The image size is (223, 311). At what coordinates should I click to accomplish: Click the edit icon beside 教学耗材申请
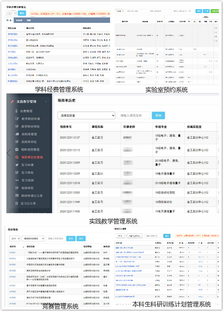click(x=17, y=119)
